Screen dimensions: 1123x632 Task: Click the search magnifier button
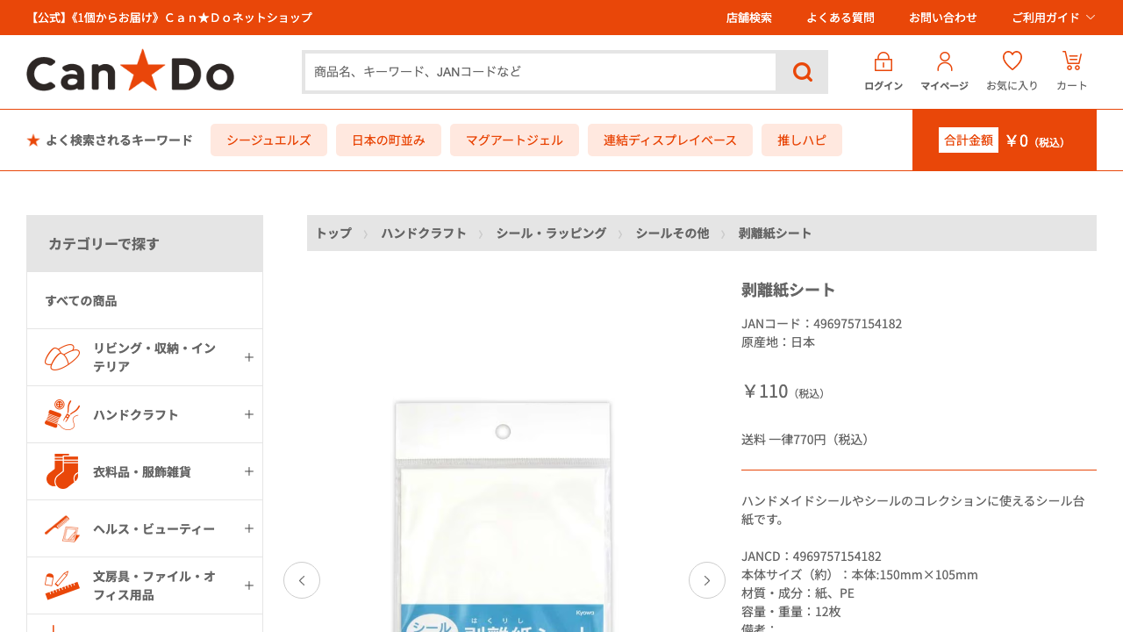coord(802,72)
